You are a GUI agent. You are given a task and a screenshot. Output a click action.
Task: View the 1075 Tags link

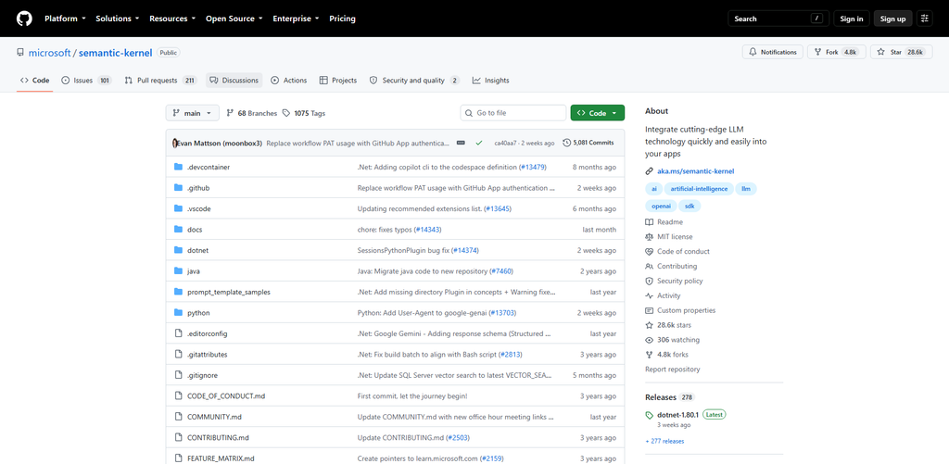pyautogui.click(x=304, y=113)
